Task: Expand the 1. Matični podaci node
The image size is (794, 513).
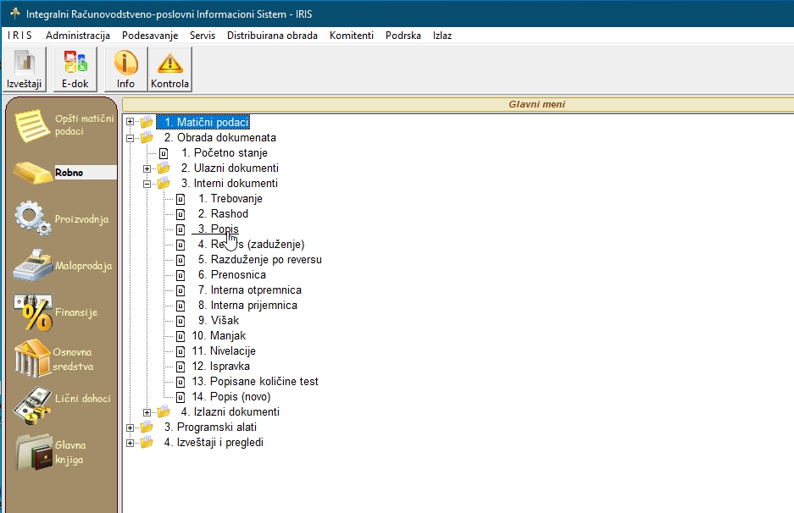Action: click(x=130, y=123)
